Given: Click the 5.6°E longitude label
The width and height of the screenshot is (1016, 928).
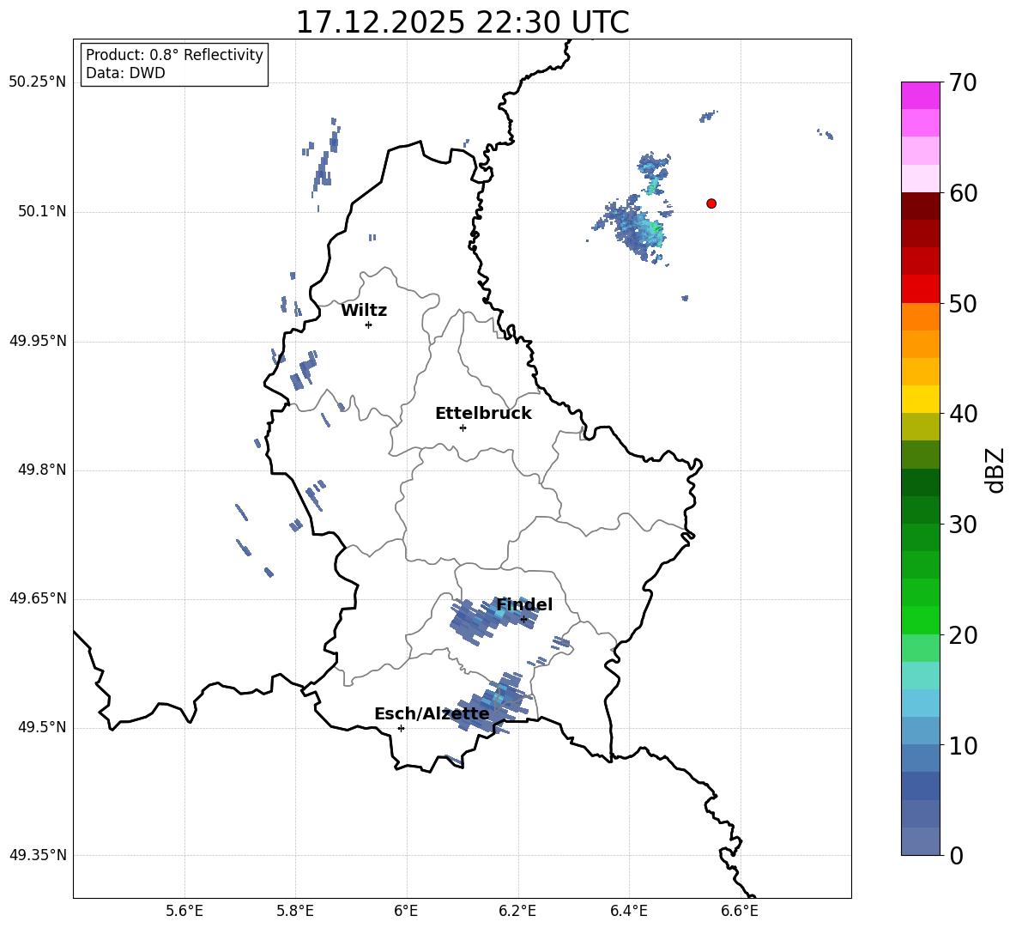Looking at the screenshot, I should (184, 911).
